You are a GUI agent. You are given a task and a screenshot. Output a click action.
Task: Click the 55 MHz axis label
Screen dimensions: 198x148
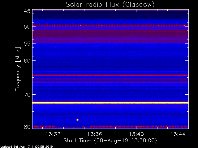point(27,44)
